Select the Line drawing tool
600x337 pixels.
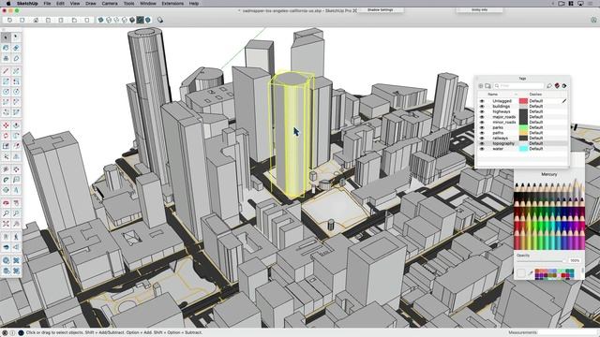(6, 71)
